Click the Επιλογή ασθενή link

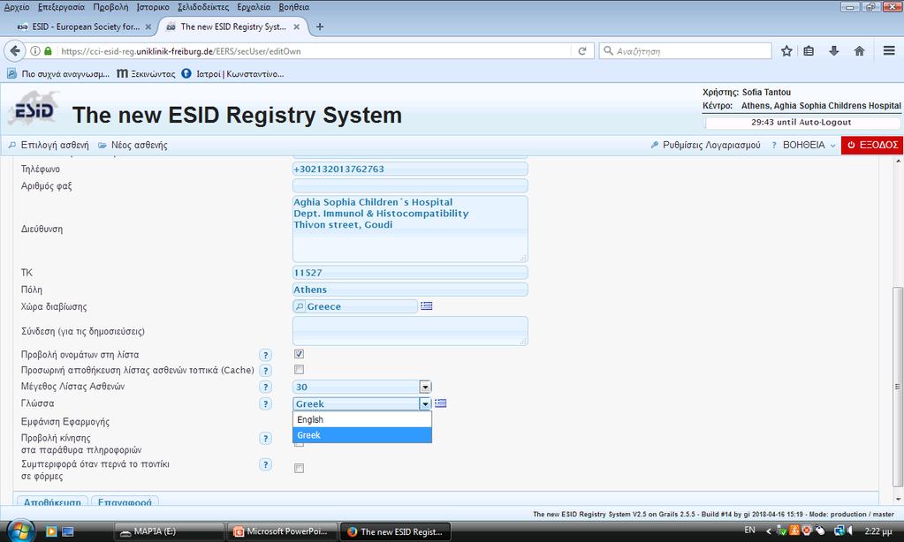[49, 145]
